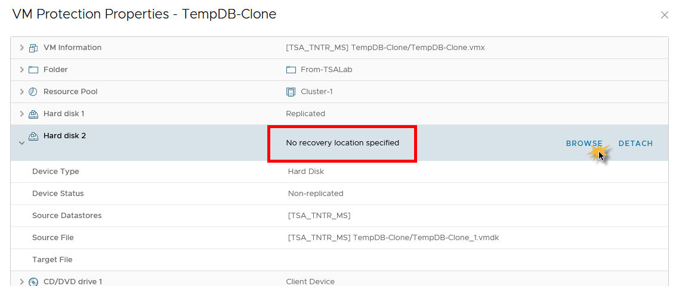Expand the CD/DVD drive 1 row
Screen dimensions: 676x286
pyautogui.click(x=22, y=281)
